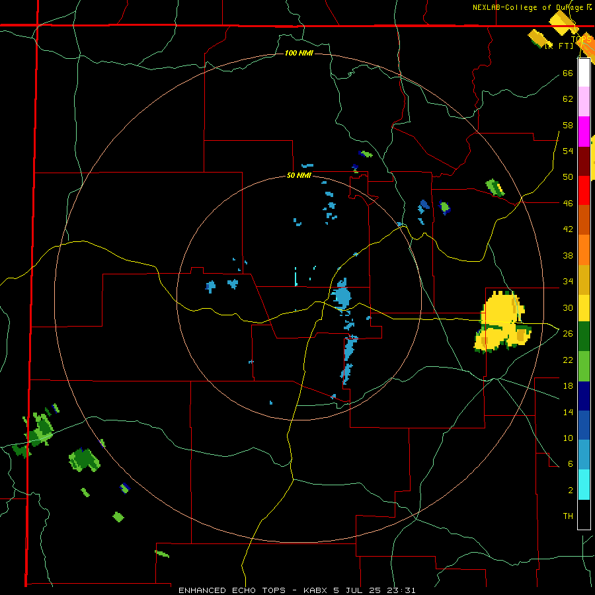
Task: Click the "23:31" timestamp
Action: (401, 590)
